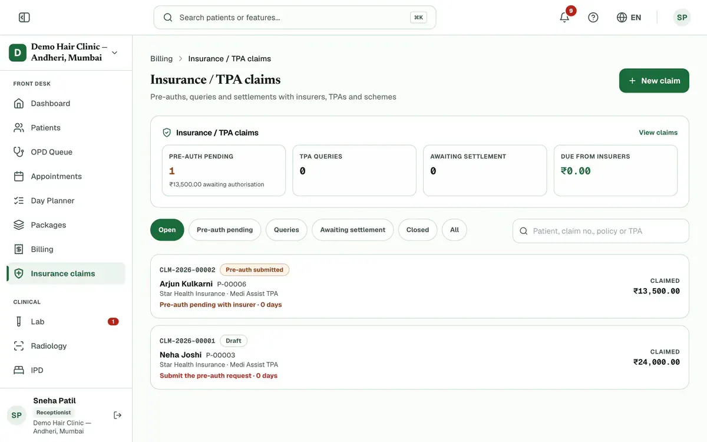Click Billing in the breadcrumb
Viewport: 707px width, 442px height.
161,58
